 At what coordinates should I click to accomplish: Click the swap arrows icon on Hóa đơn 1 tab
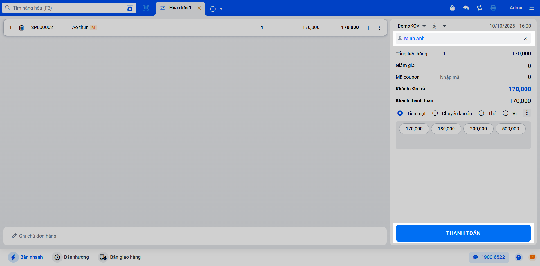coord(163,8)
